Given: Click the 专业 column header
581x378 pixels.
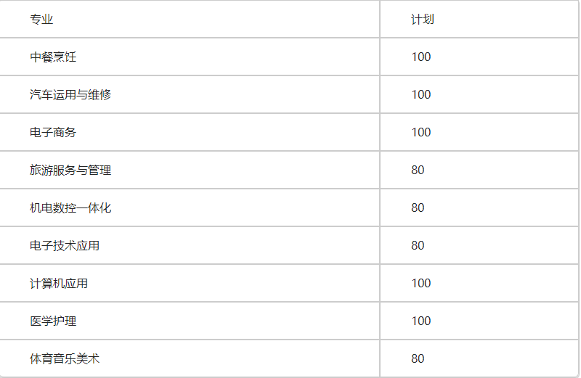Looking at the screenshot, I should [41, 20].
